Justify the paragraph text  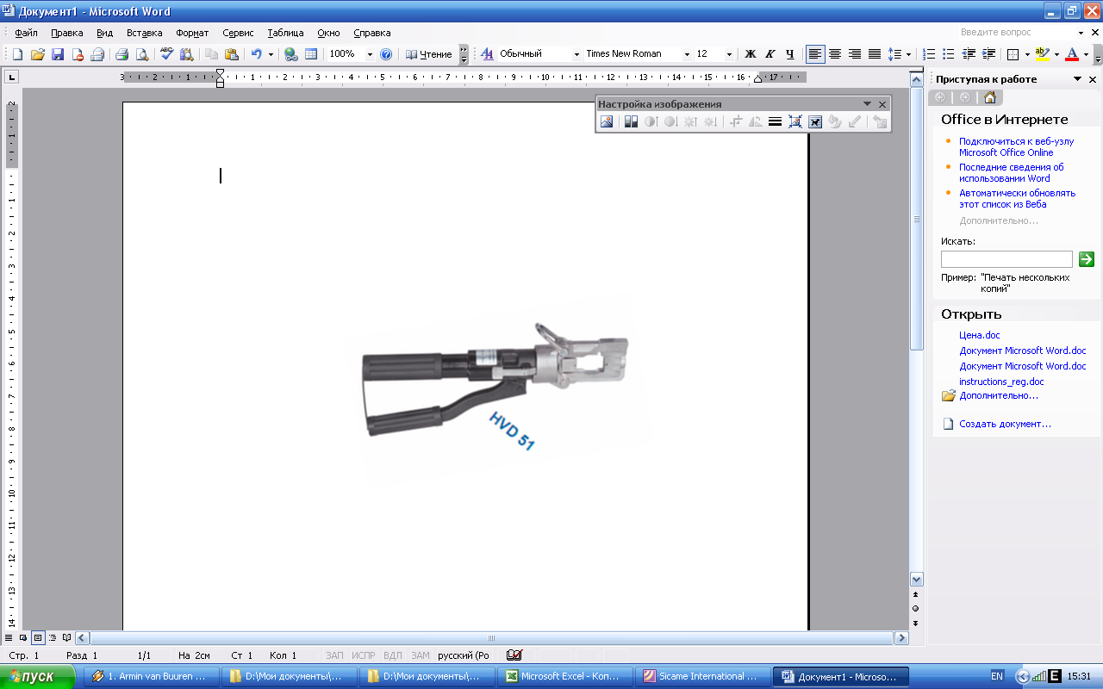[875, 54]
